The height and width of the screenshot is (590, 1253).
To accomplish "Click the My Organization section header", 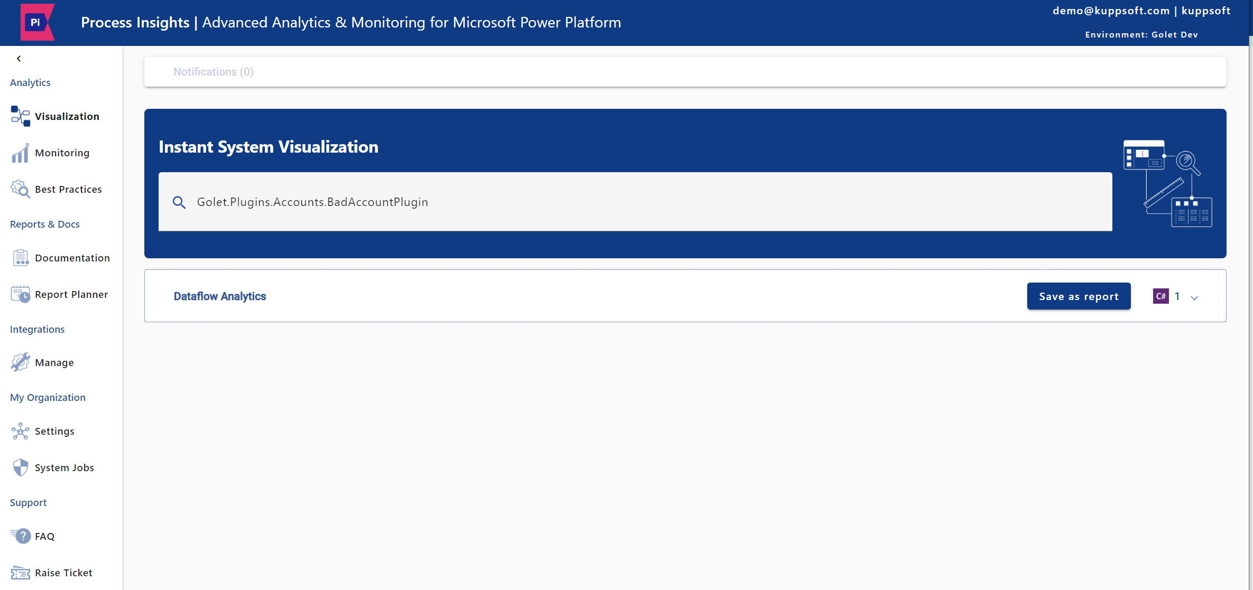I will click(48, 397).
